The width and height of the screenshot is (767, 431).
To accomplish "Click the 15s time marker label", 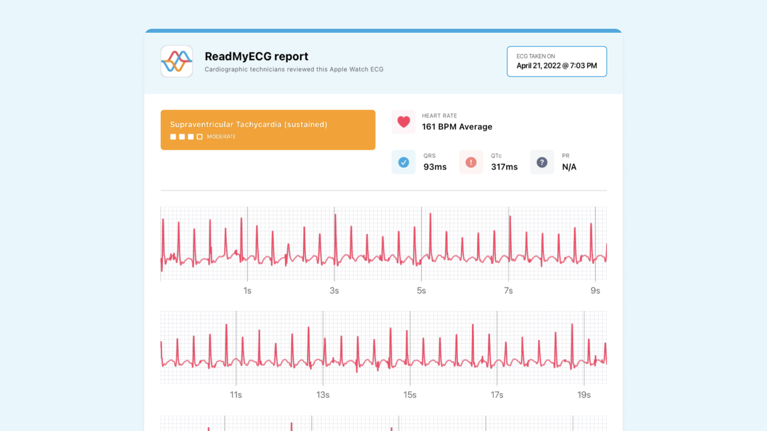I will pyautogui.click(x=410, y=395).
